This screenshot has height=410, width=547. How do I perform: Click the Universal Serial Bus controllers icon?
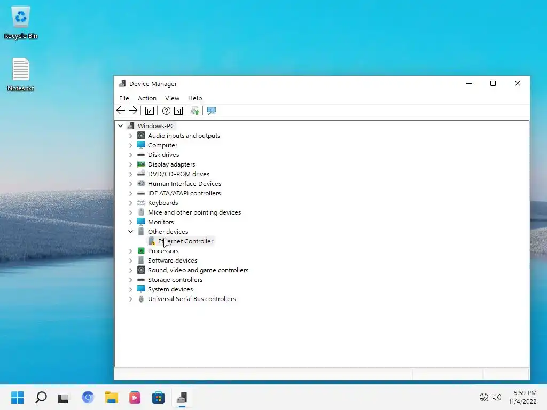pyautogui.click(x=141, y=299)
